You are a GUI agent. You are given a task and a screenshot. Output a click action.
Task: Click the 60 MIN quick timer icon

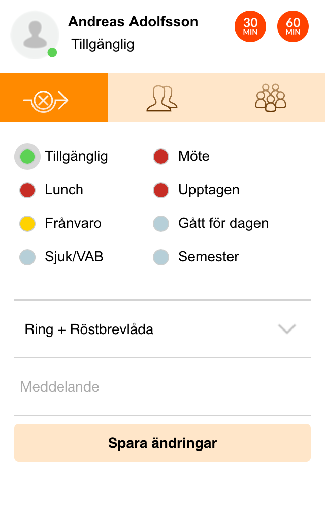[x=293, y=26]
